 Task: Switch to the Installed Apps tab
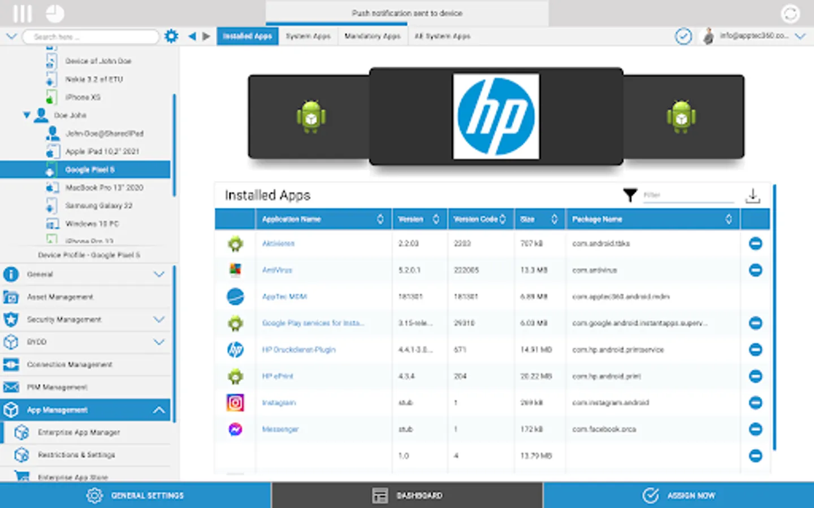(248, 36)
